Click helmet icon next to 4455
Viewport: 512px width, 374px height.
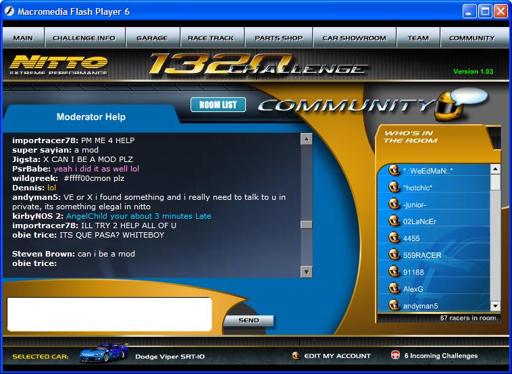pyautogui.click(x=394, y=237)
